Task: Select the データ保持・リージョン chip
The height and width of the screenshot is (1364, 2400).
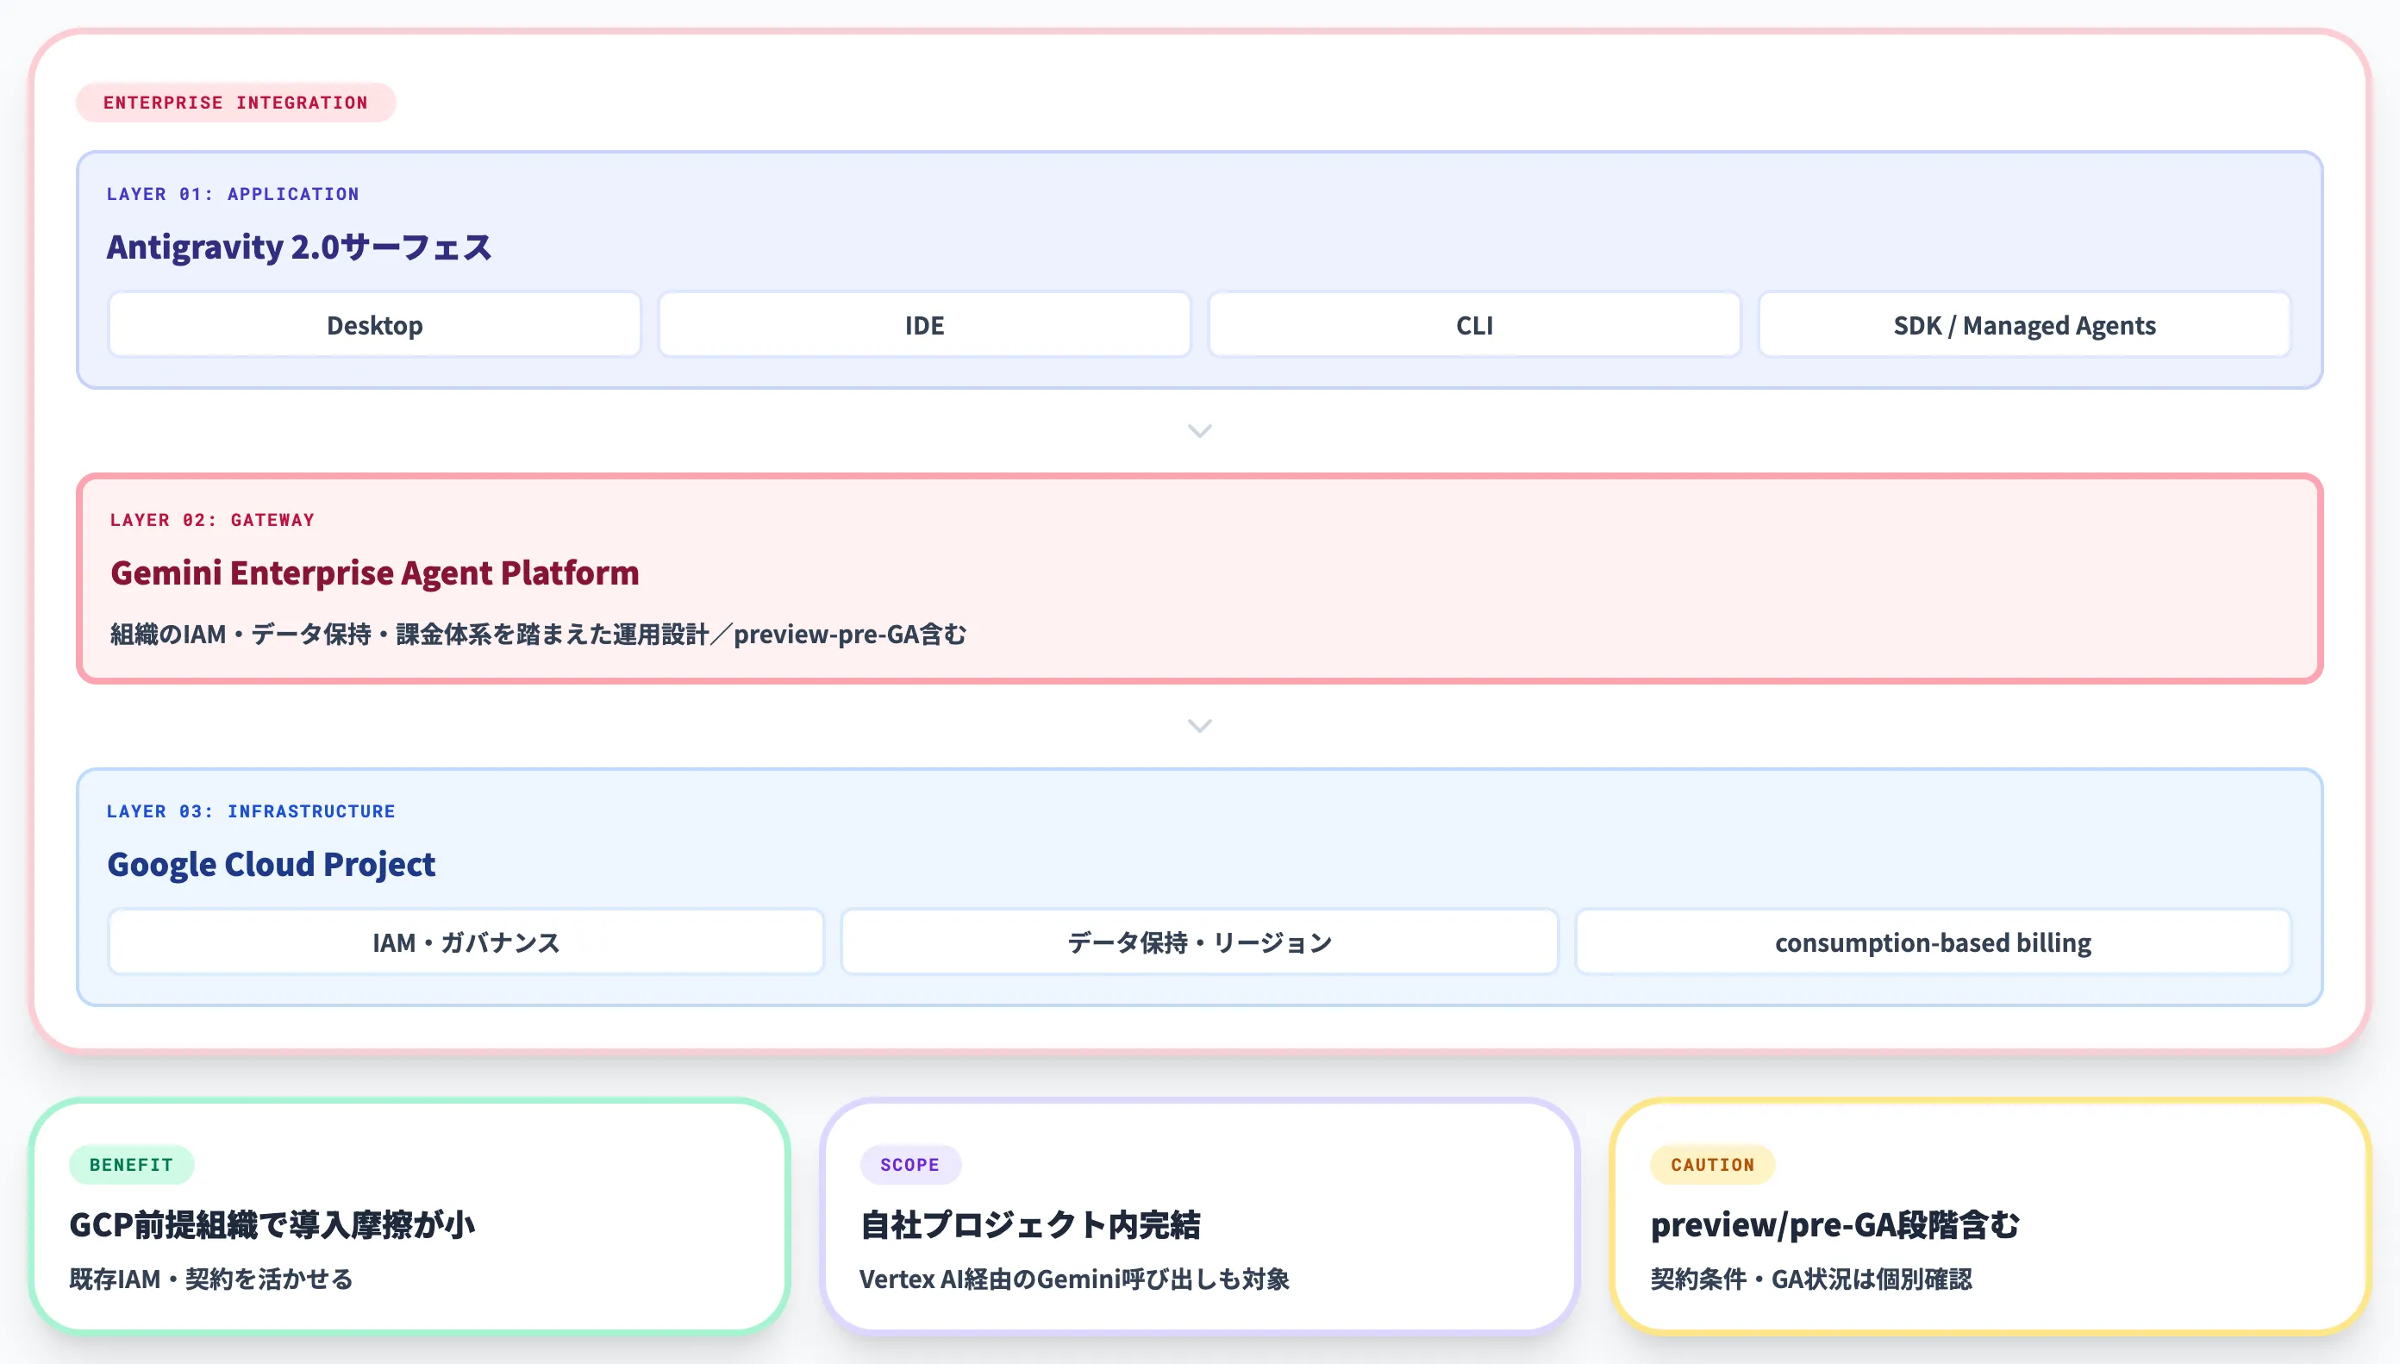Action: [1199, 942]
